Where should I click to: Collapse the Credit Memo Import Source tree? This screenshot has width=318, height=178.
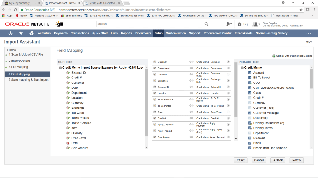coord(60,68)
